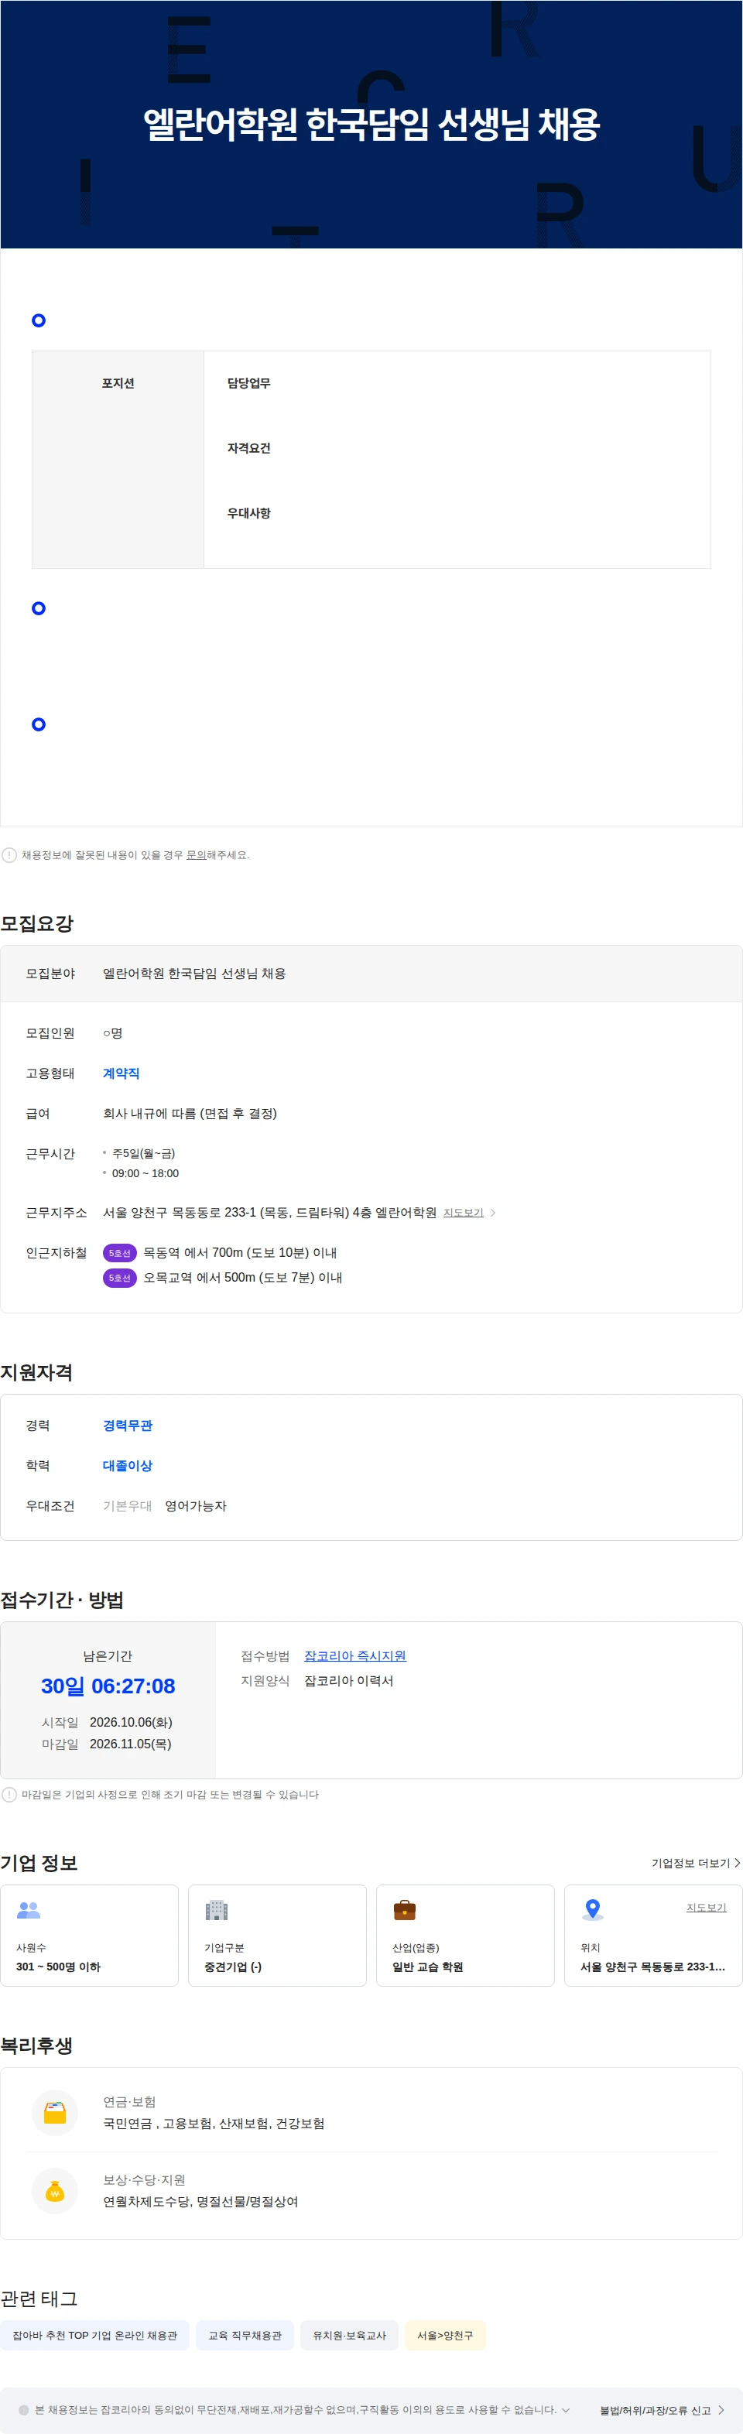The image size is (743, 2434).
Task: Click 불법/허위/과장/오류 신고 report link
Action: pyautogui.click(x=662, y=2410)
